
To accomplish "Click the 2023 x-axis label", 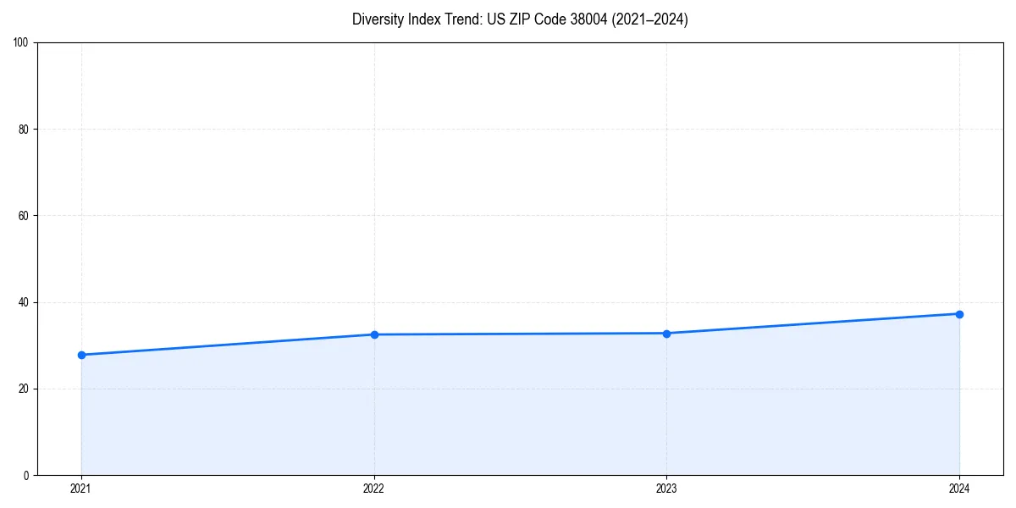I will 667,489.
